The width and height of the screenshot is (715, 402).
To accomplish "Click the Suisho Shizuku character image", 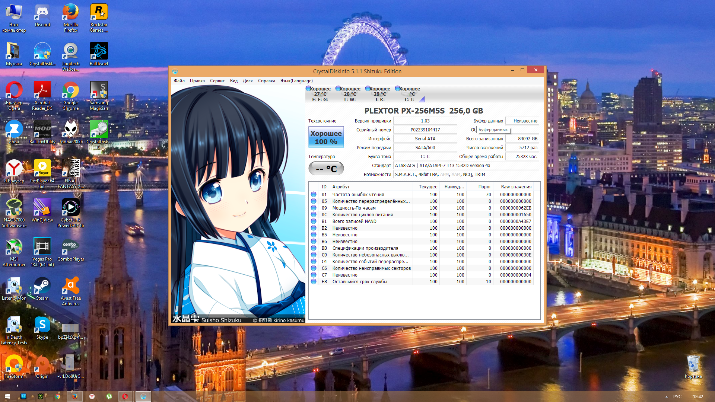I will point(238,201).
